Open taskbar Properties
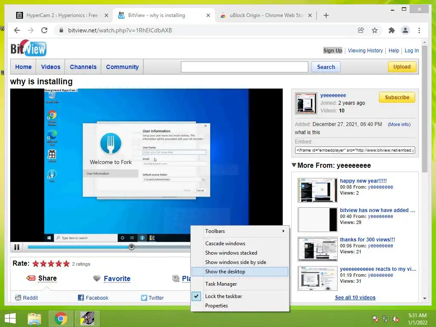Viewport: 436px width, 327px height. [x=240, y=306]
